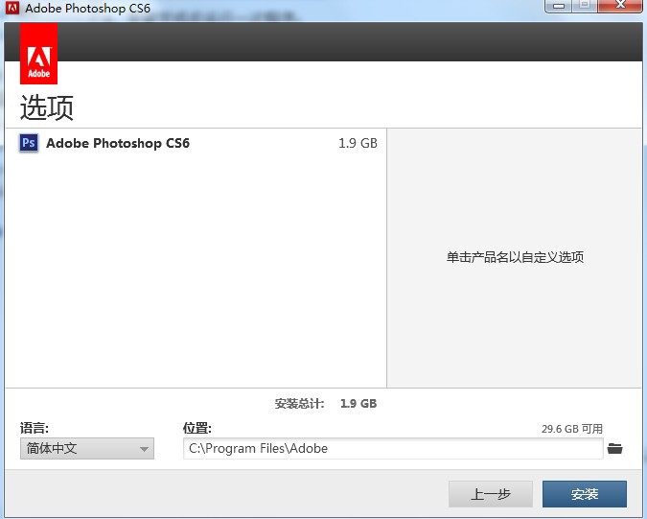Viewport: 647px width, 519px height.
Task: Click the 安装 install button
Action: point(585,494)
